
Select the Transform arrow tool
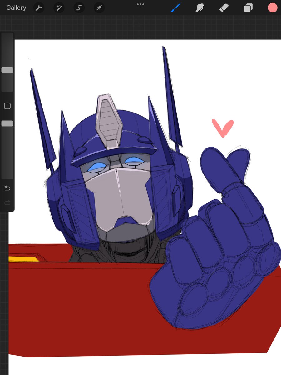pyautogui.click(x=99, y=8)
